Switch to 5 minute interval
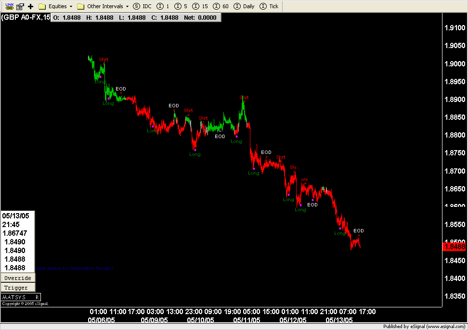 (181, 6)
